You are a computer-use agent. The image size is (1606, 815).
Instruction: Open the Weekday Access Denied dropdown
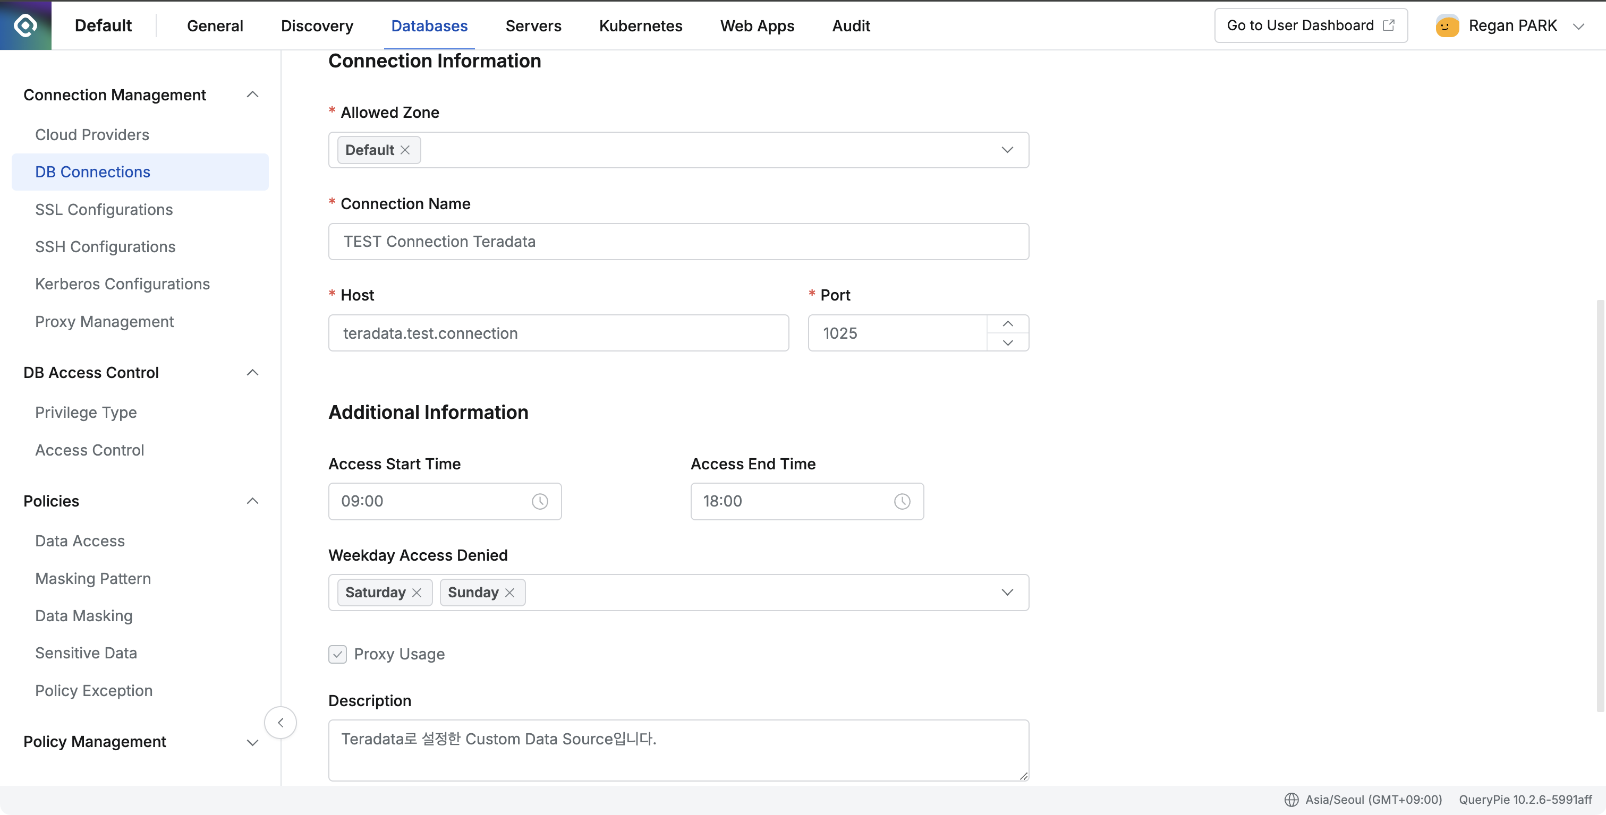coord(1007,593)
